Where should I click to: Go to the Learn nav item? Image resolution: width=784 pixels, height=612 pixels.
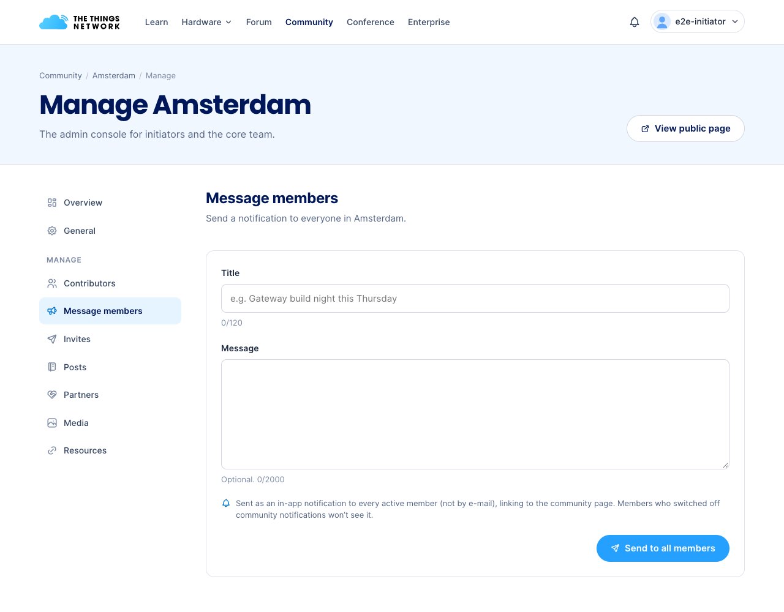(156, 22)
